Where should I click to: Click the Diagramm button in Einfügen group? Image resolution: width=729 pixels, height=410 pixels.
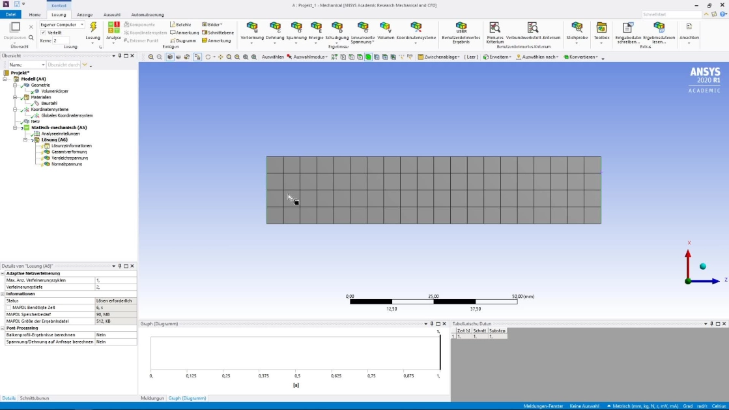[x=182, y=40]
